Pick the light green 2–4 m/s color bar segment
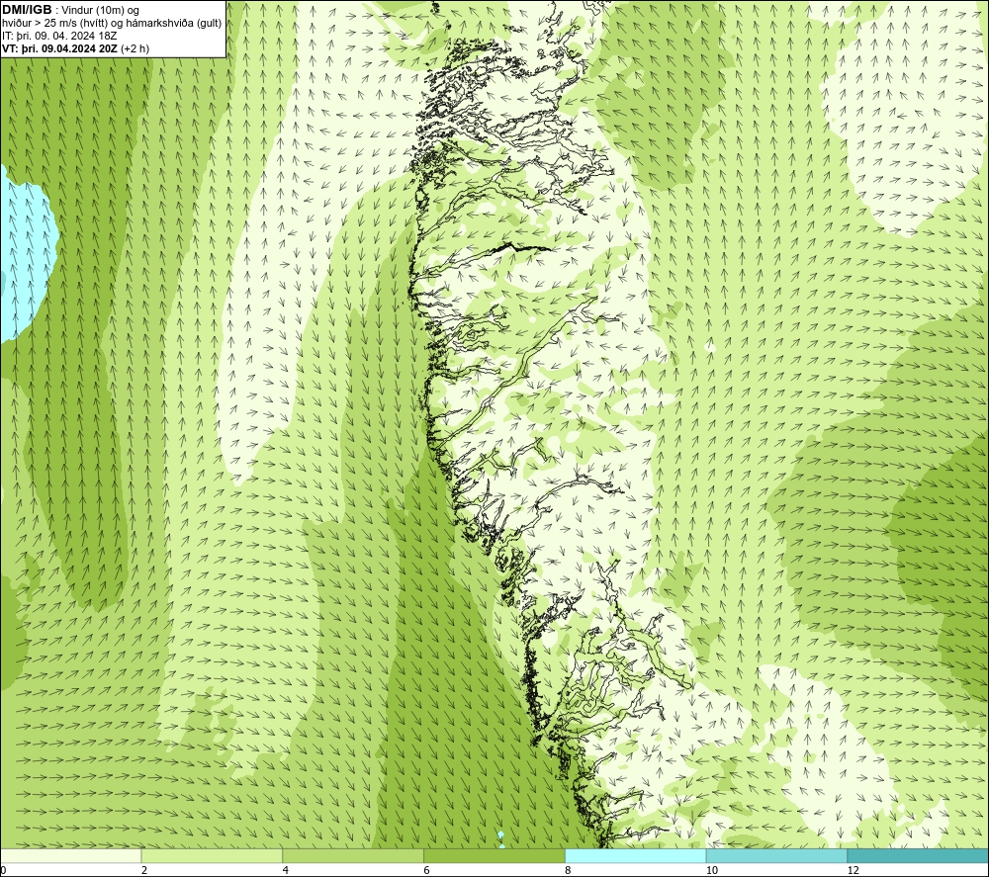 pyautogui.click(x=212, y=855)
